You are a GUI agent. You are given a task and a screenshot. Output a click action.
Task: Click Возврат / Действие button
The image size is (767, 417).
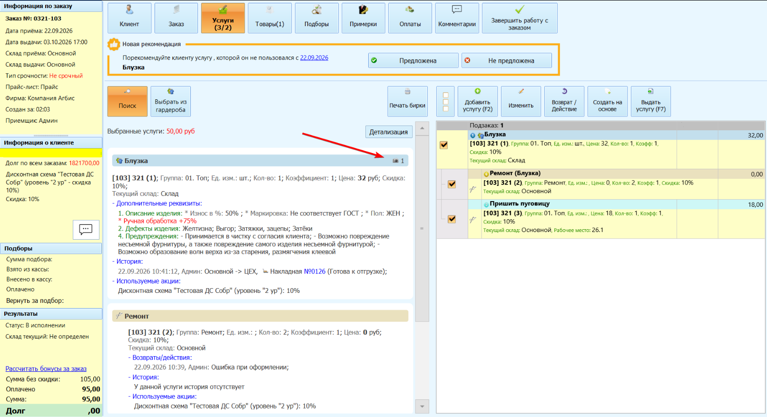pos(564,101)
